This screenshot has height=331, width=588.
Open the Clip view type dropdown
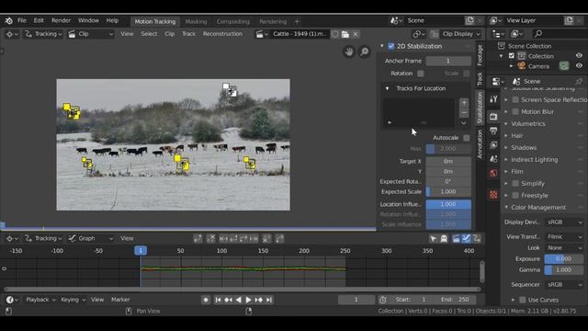(90, 34)
